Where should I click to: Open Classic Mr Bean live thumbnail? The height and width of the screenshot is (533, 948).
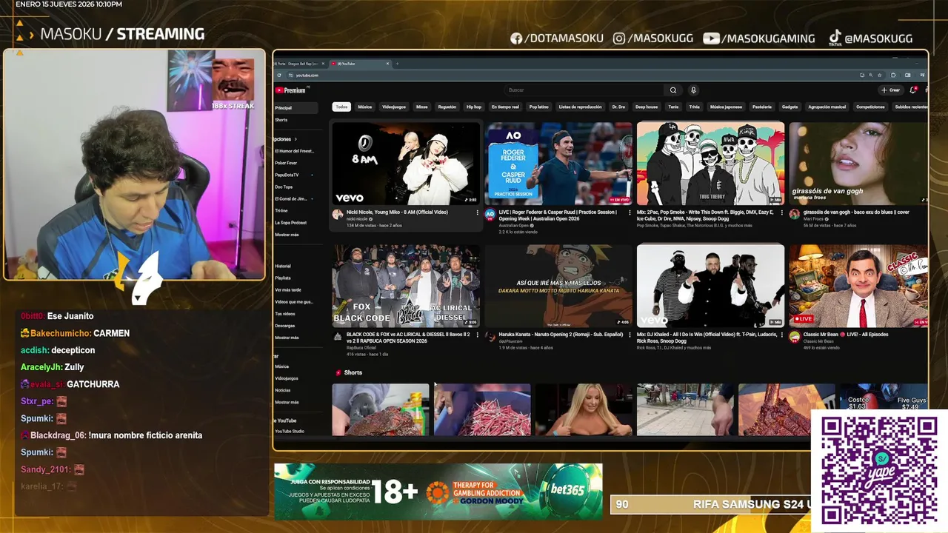click(x=858, y=286)
